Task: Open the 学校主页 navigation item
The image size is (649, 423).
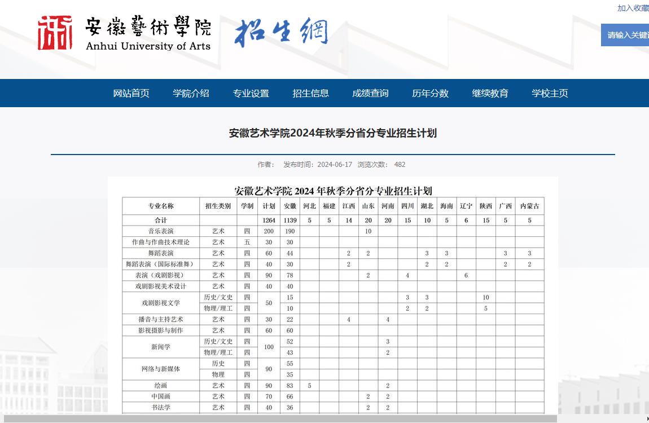Action: [549, 93]
